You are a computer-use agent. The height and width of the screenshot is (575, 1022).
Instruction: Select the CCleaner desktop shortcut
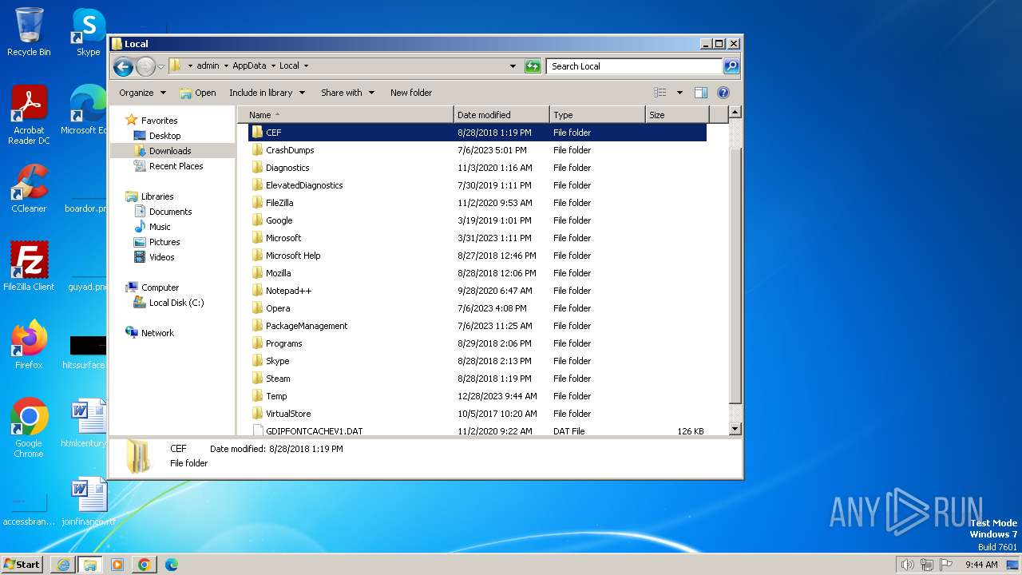pos(29,188)
